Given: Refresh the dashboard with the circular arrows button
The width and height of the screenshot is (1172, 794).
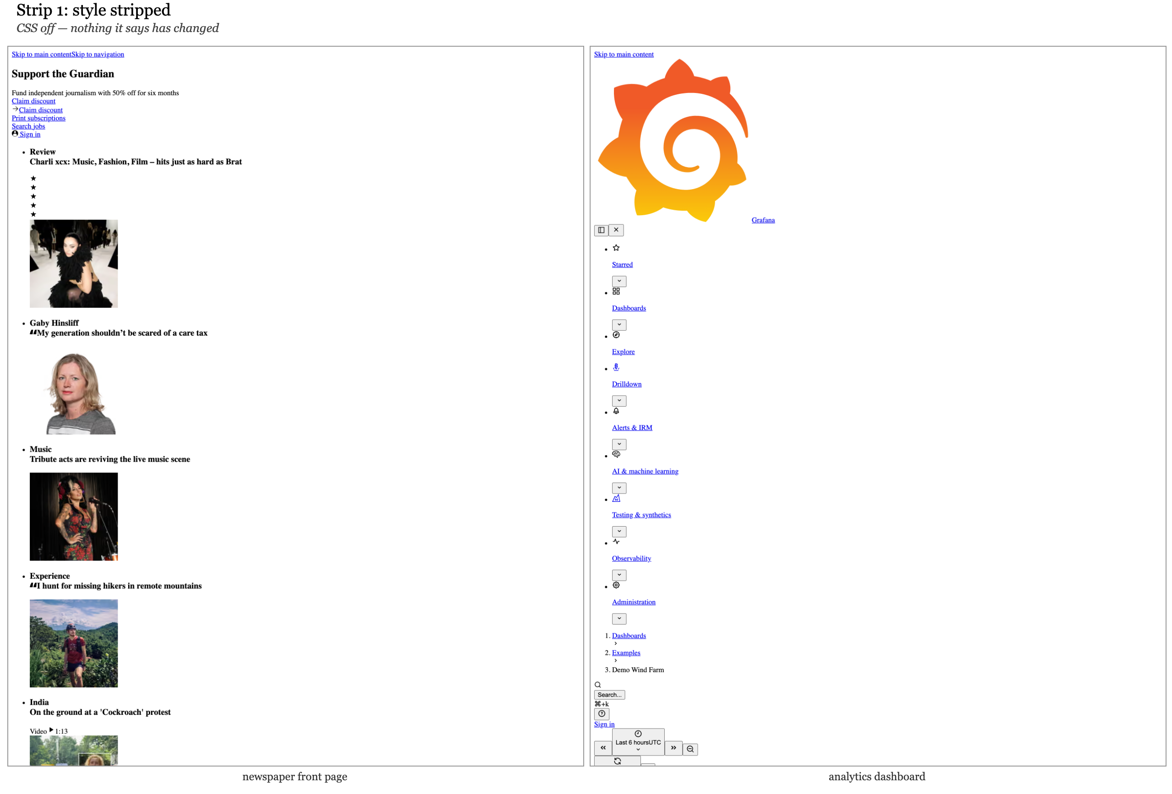Looking at the screenshot, I should [617, 761].
